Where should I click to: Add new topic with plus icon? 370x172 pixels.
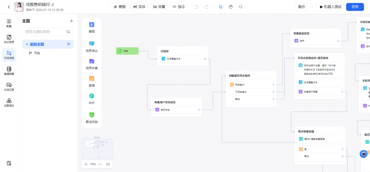click(x=71, y=21)
